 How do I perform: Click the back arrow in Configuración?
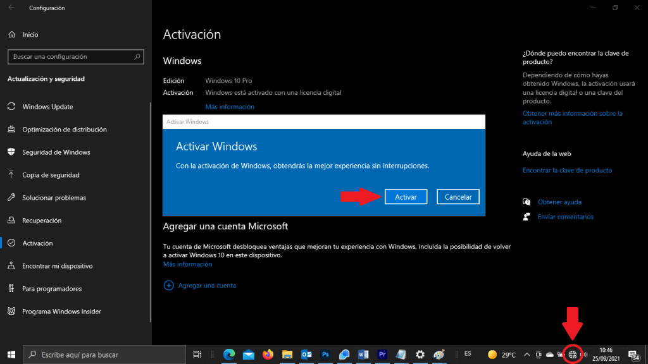11,8
